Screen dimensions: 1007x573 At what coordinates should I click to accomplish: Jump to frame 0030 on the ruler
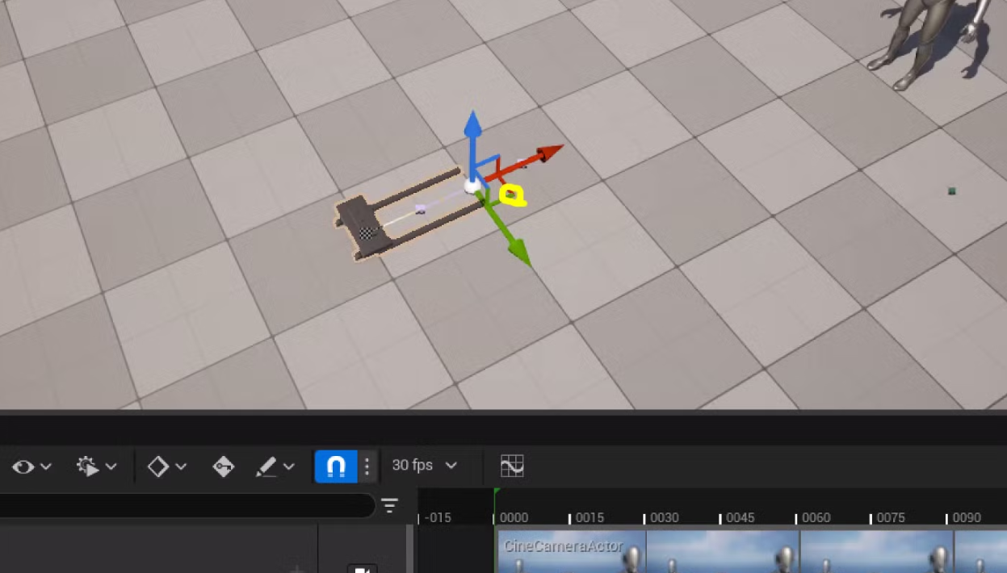click(x=665, y=517)
